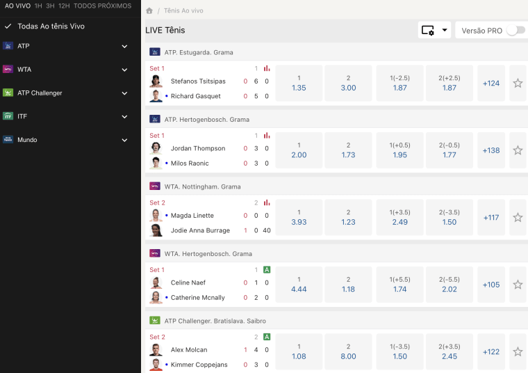Image resolution: width=528 pixels, height=373 pixels.
Task: Add Molcan vs Coppejans to favorites
Action: tap(518, 351)
